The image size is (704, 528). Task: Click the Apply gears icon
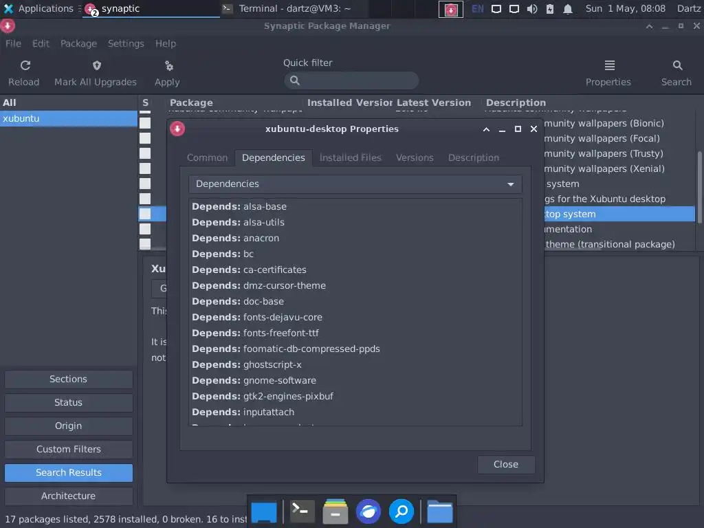point(169,65)
